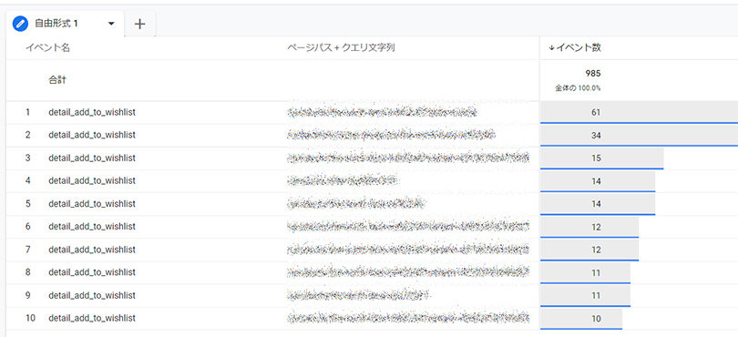The image size is (738, 337).
Task: Select row 7 detail_add_to_wishlist event name
Action: pos(92,249)
